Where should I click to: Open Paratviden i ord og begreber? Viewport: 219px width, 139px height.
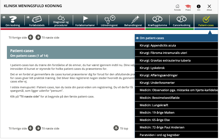(x=176, y=135)
